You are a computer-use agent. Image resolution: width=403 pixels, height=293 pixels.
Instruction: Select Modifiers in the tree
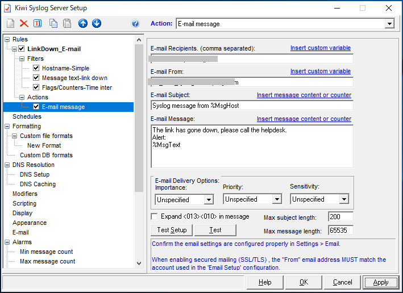(25, 194)
